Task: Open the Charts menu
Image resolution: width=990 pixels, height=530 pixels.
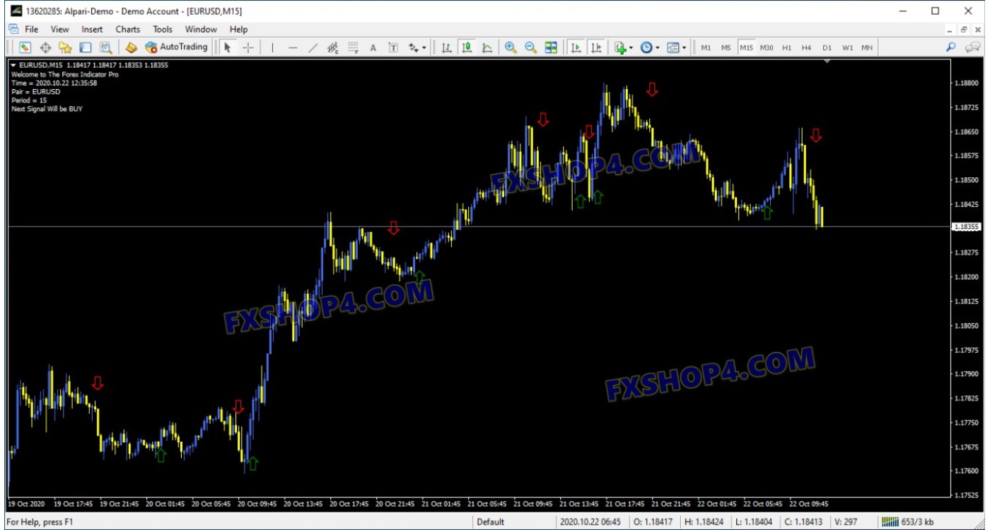Action: (x=127, y=29)
